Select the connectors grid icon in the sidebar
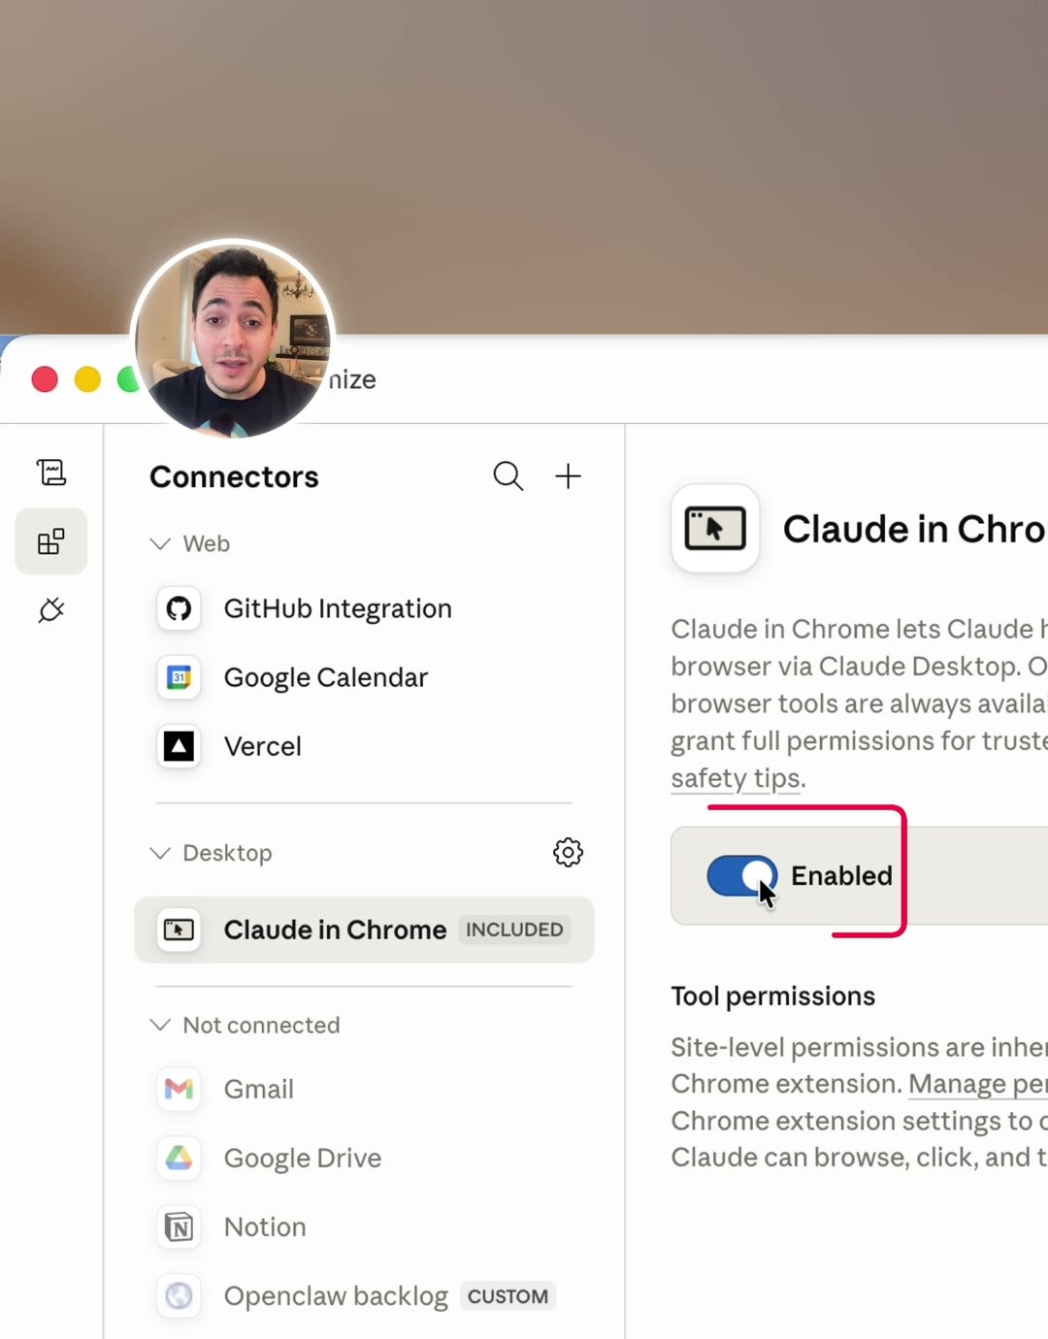1048x1339 pixels. point(51,541)
